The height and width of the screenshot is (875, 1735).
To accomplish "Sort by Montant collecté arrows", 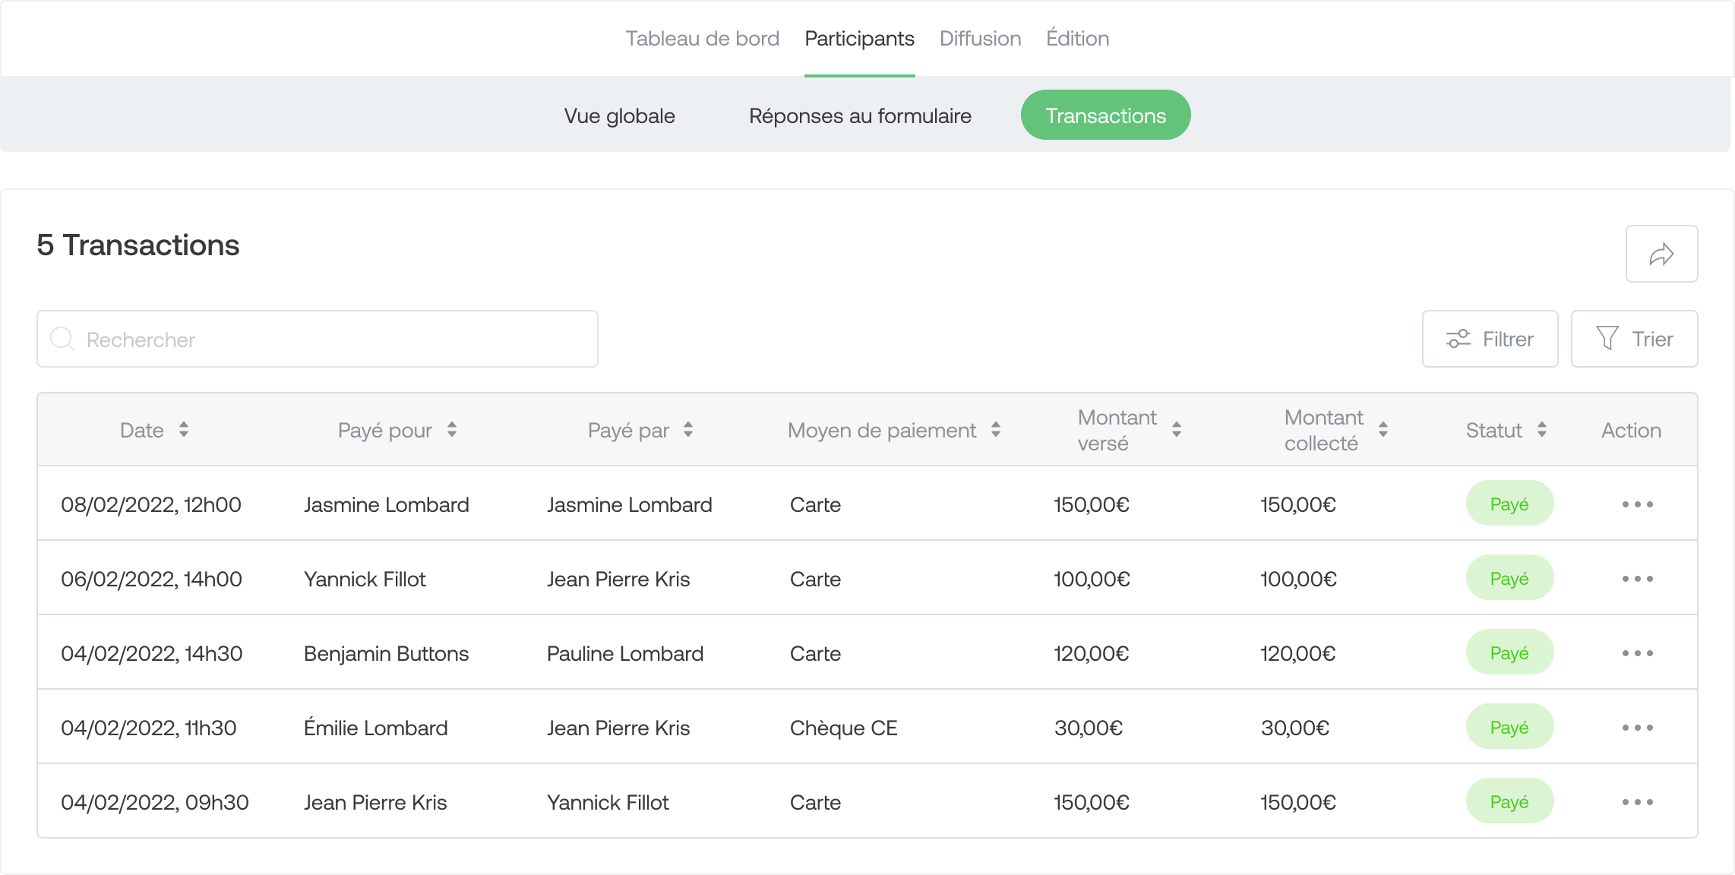I will point(1383,430).
